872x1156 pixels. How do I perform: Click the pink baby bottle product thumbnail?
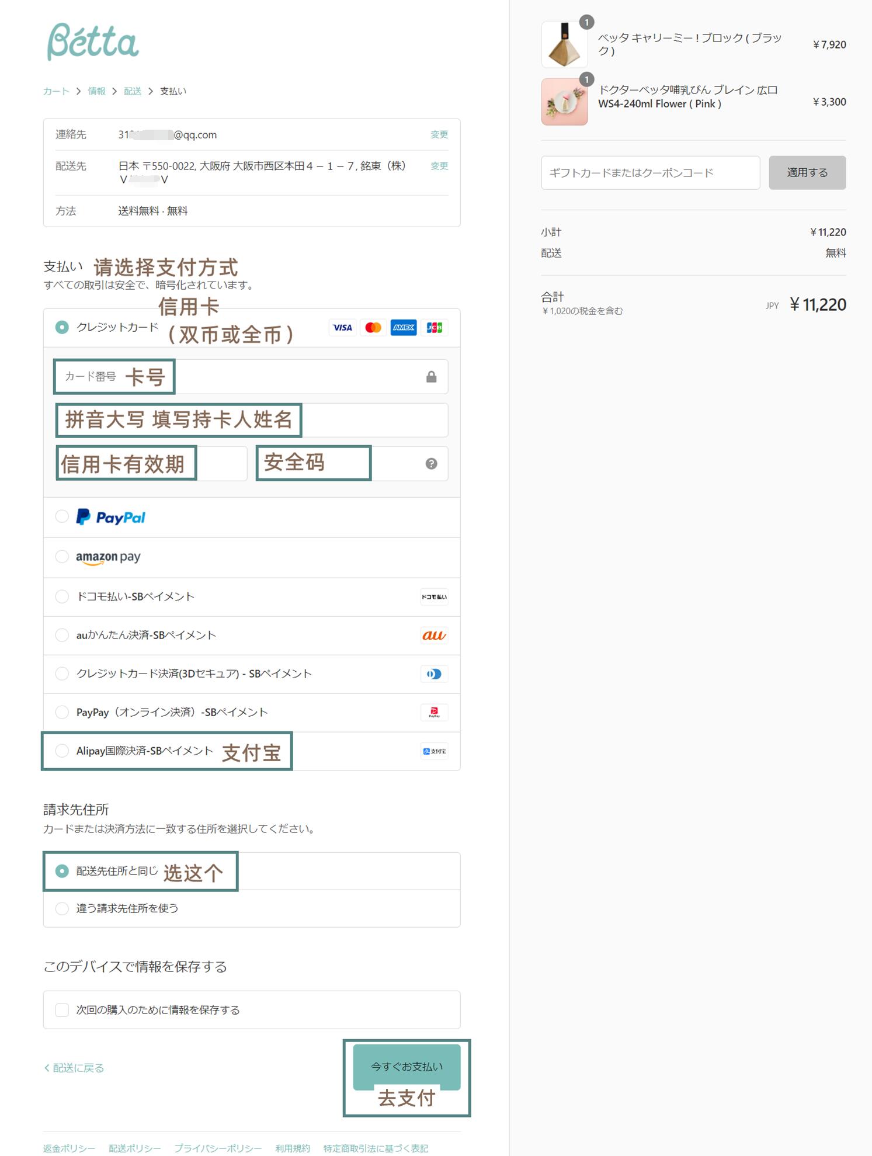(x=565, y=102)
